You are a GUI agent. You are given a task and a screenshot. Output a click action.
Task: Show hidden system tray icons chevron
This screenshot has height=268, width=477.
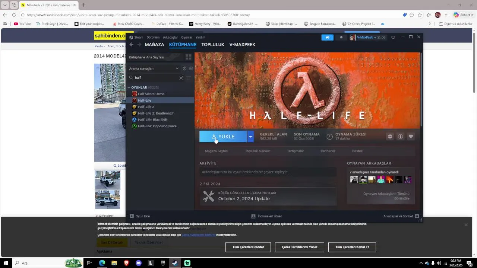421,263
